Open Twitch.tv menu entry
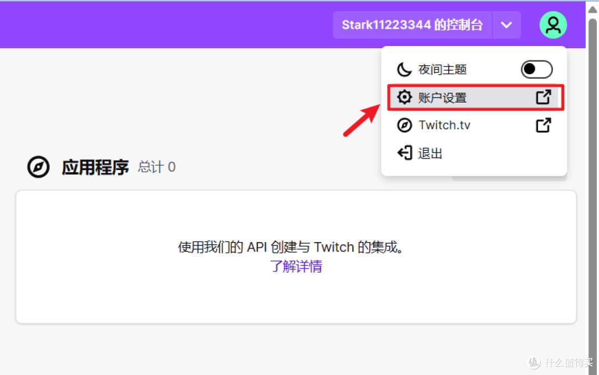This screenshot has width=599, height=375. click(474, 125)
